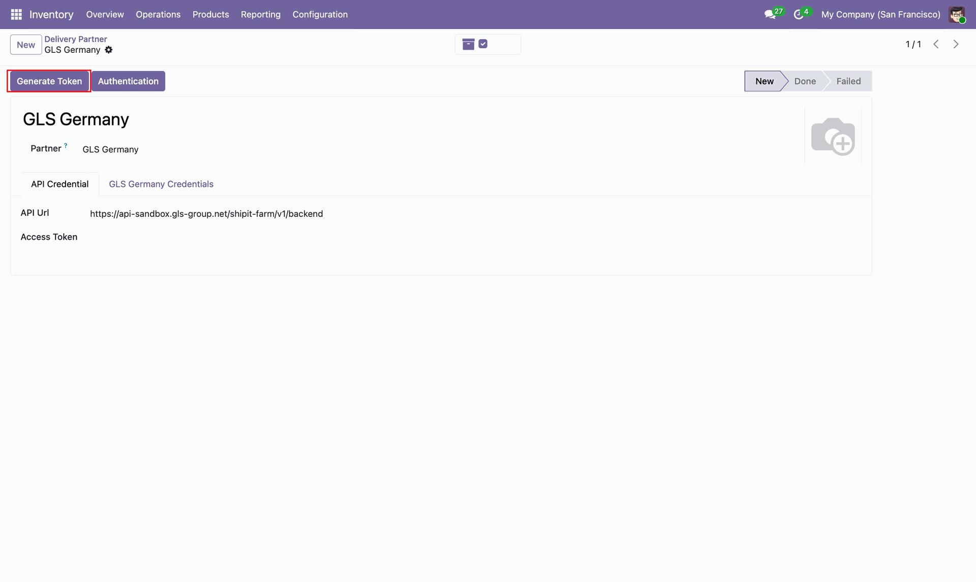Viewport: 976px width, 582px height.
Task: Go to previous record arrow
Action: [x=936, y=44]
